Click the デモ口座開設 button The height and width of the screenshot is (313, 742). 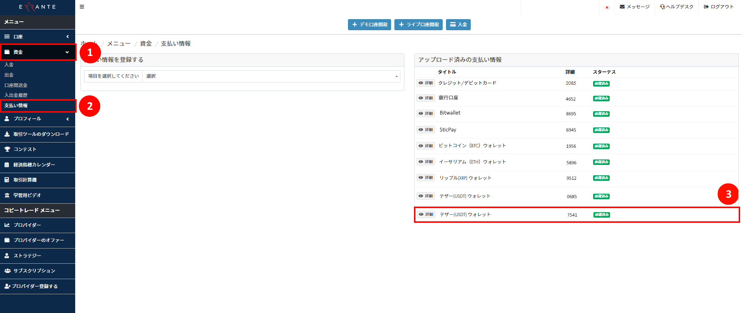coord(369,25)
